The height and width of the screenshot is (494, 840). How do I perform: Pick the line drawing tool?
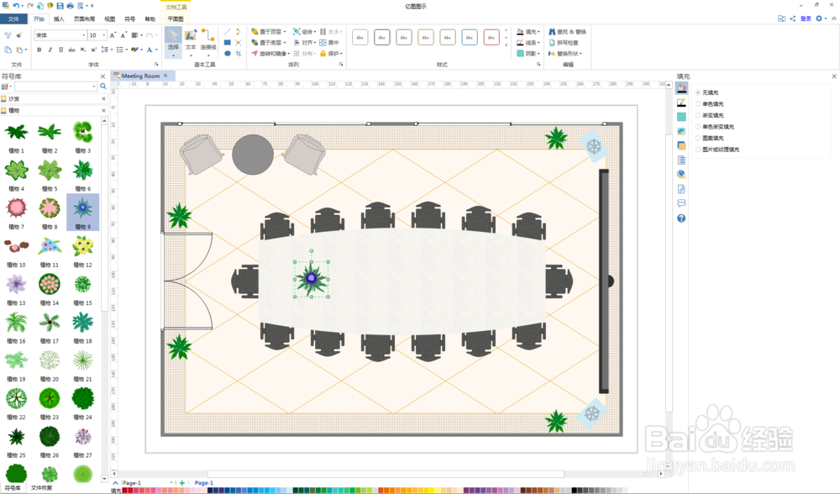point(227,32)
